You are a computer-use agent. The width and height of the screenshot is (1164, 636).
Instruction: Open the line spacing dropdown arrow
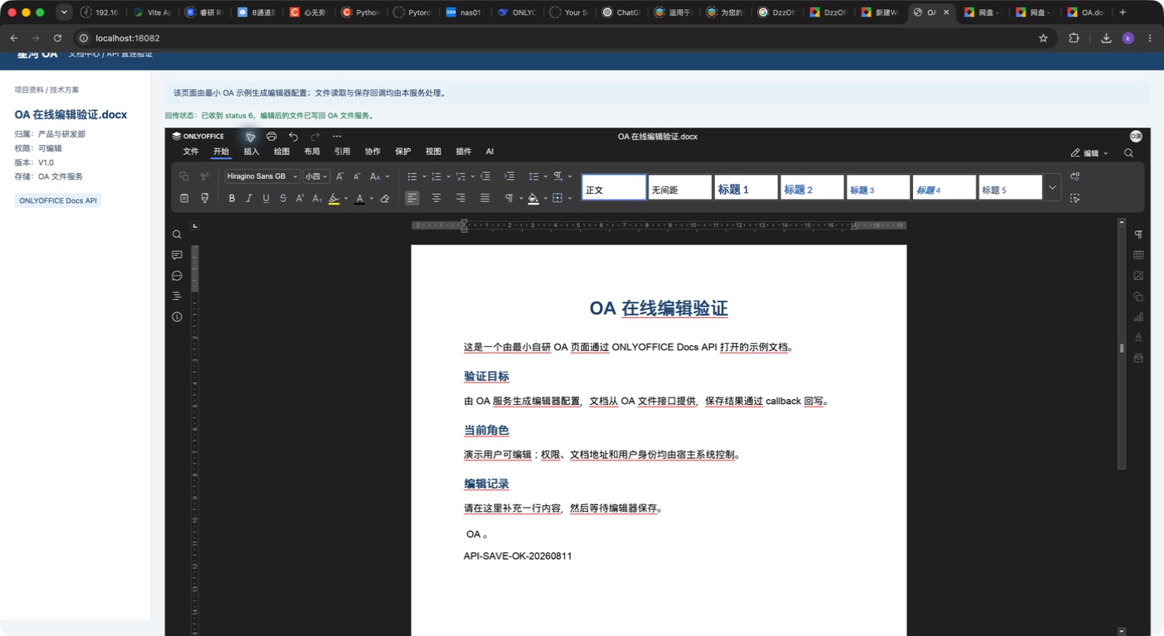pos(545,176)
